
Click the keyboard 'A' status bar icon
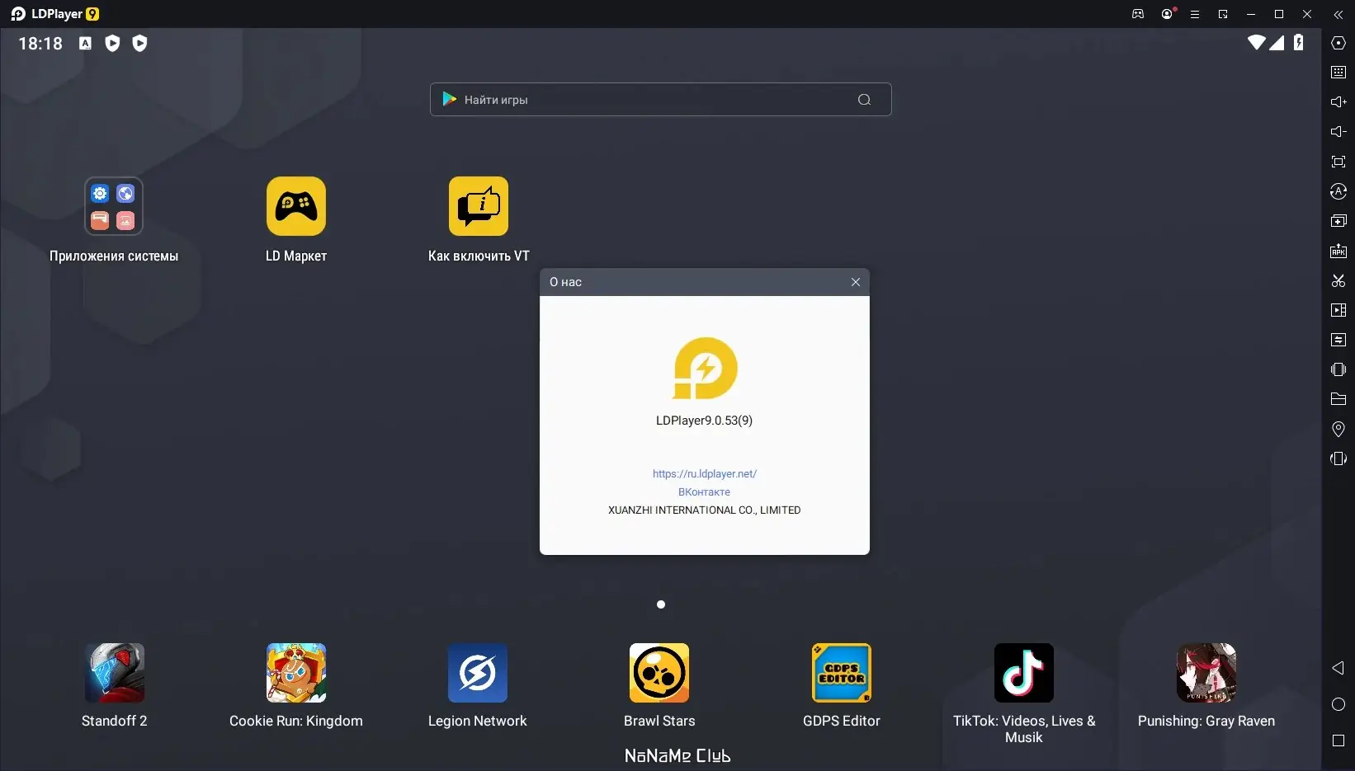tap(85, 43)
